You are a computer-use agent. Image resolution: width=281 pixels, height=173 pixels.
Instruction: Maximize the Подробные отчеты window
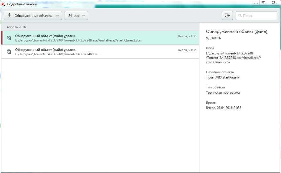(x=263, y=3)
